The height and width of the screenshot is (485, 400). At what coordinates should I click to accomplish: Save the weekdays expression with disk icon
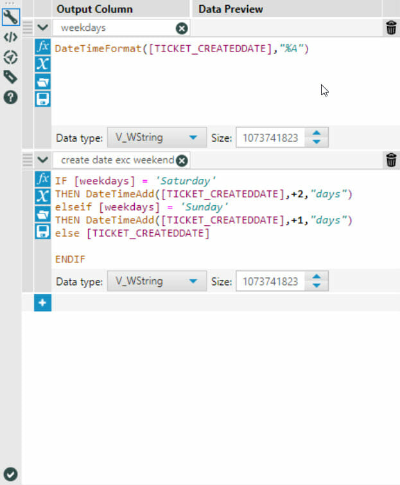click(x=42, y=98)
